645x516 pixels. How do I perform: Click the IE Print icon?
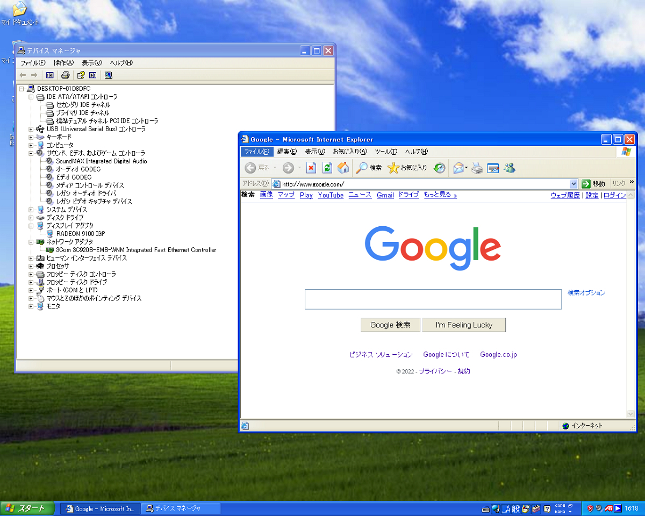click(477, 168)
